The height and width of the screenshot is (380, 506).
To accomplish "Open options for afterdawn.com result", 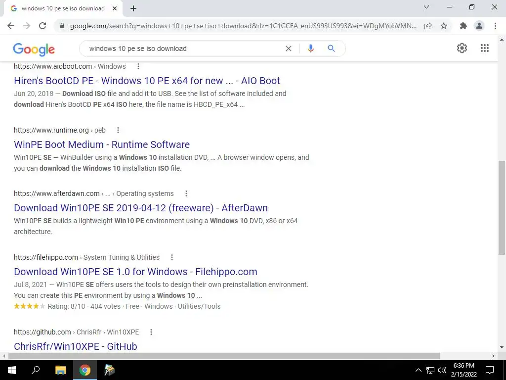I will 186,193.
